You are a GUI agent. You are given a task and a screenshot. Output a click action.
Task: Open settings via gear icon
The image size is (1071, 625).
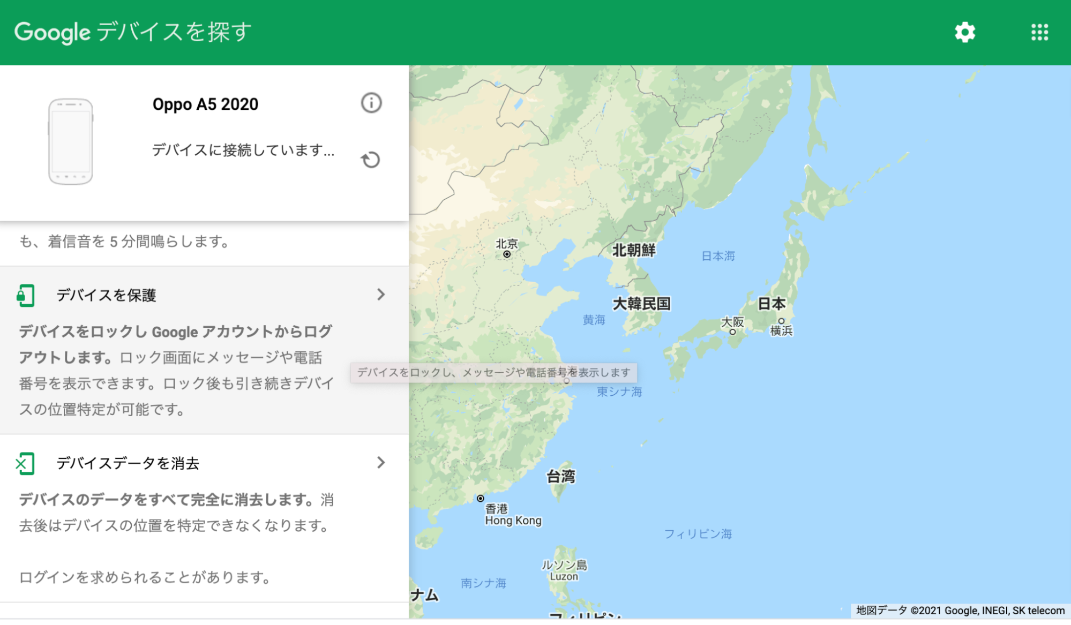pos(965,32)
